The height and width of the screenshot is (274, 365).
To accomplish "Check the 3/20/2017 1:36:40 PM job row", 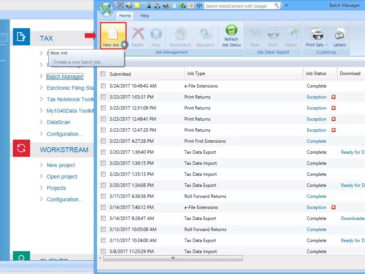I will pyautogui.click(x=103, y=152).
